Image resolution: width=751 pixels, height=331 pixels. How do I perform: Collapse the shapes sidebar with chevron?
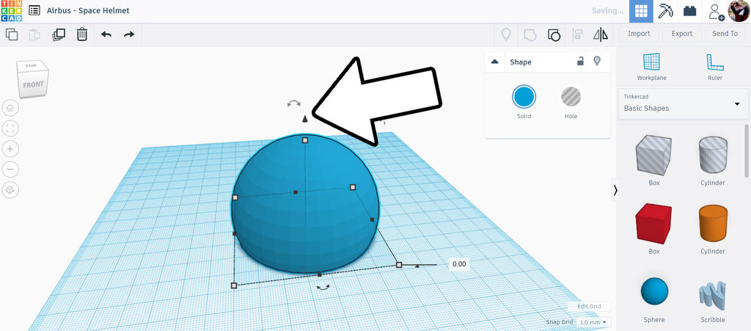point(615,190)
